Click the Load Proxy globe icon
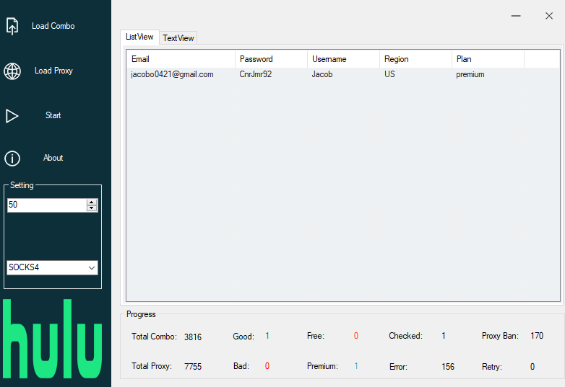This screenshot has height=387, width=565. [x=12, y=71]
